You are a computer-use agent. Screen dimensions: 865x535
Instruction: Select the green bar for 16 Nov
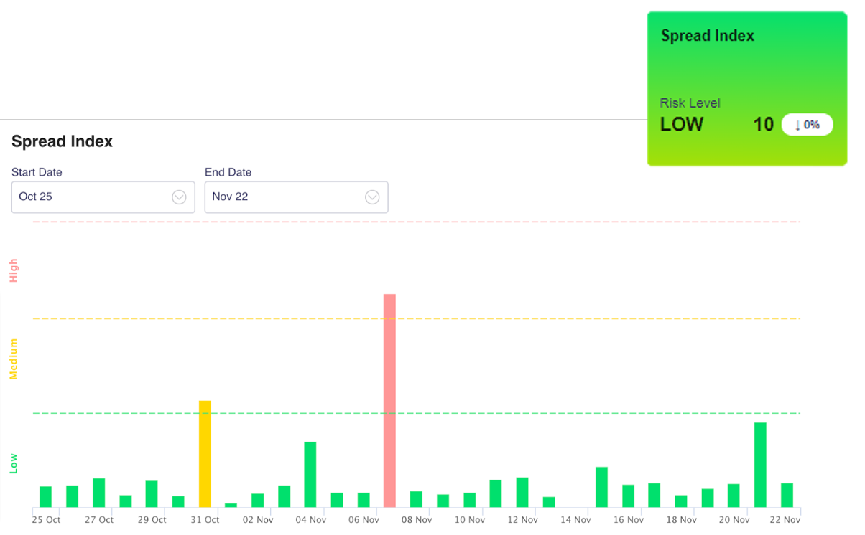point(628,496)
